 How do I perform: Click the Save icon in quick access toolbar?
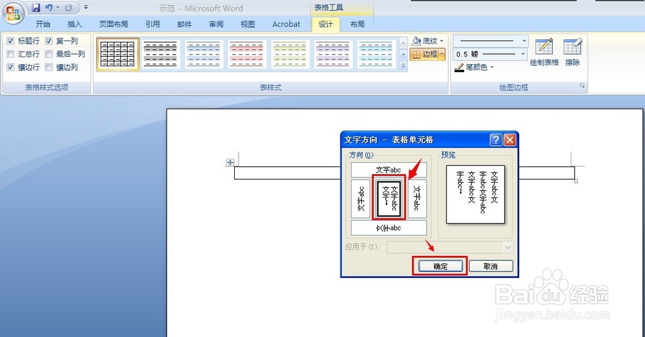coord(35,7)
